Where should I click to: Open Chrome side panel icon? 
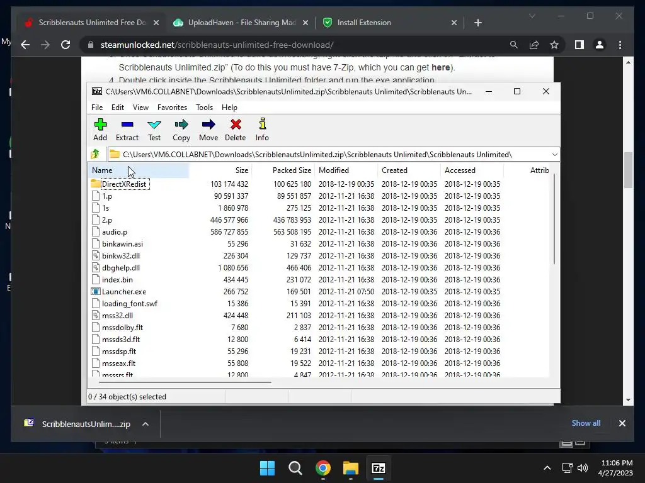579,45
